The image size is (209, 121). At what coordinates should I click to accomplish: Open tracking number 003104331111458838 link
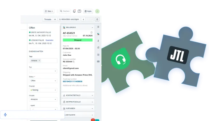coord(72,82)
